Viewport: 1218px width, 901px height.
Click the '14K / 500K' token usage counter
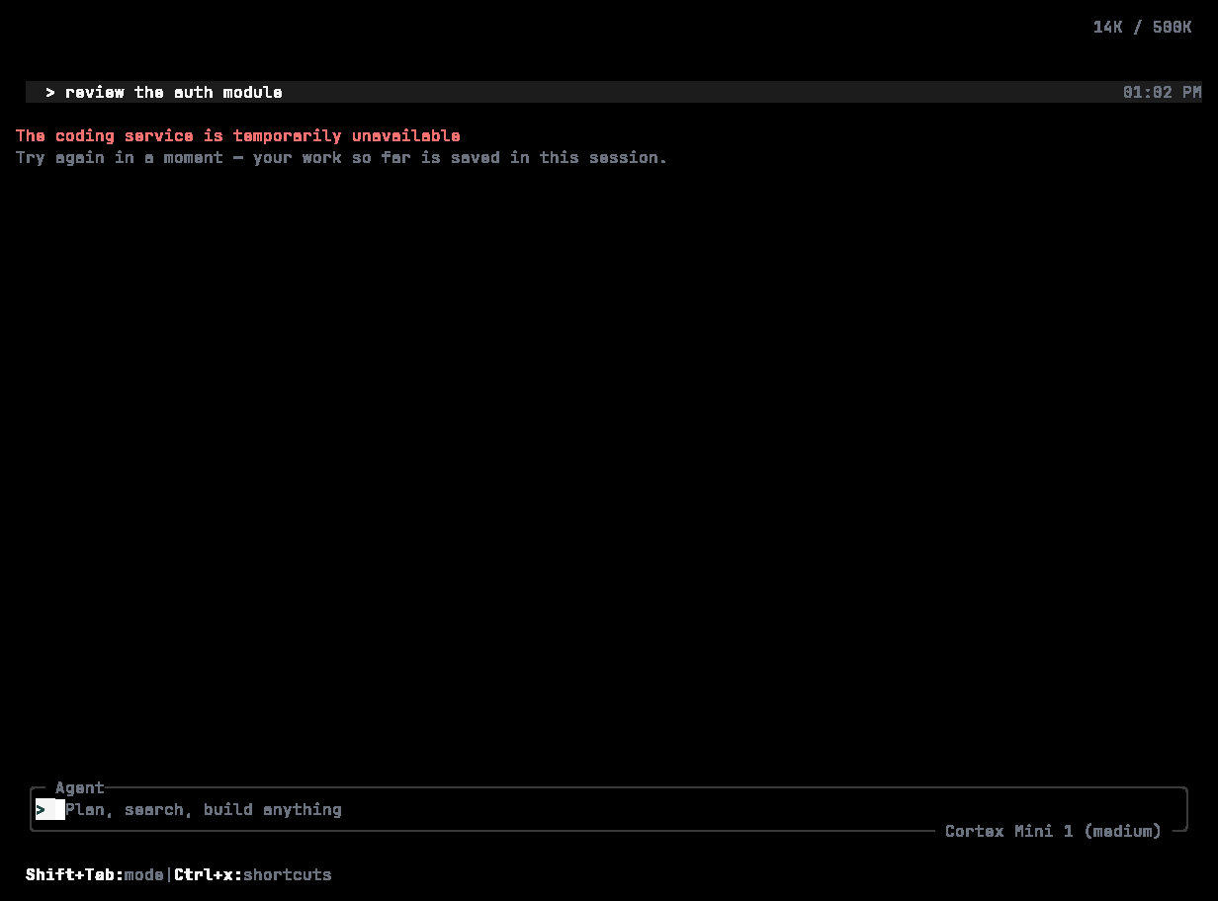[1142, 28]
